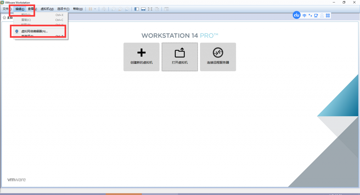Click the globe icon beside 虚拟网络编辑器
The image size is (360, 195).
click(17, 31)
